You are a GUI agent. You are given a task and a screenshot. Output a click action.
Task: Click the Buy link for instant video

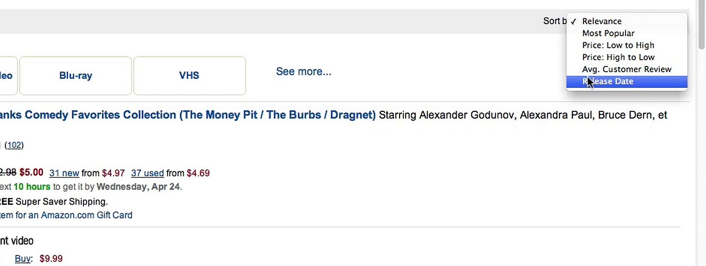22,259
